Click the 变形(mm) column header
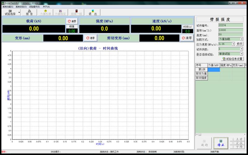This screenshot has height=155, width=248. tap(238, 65)
